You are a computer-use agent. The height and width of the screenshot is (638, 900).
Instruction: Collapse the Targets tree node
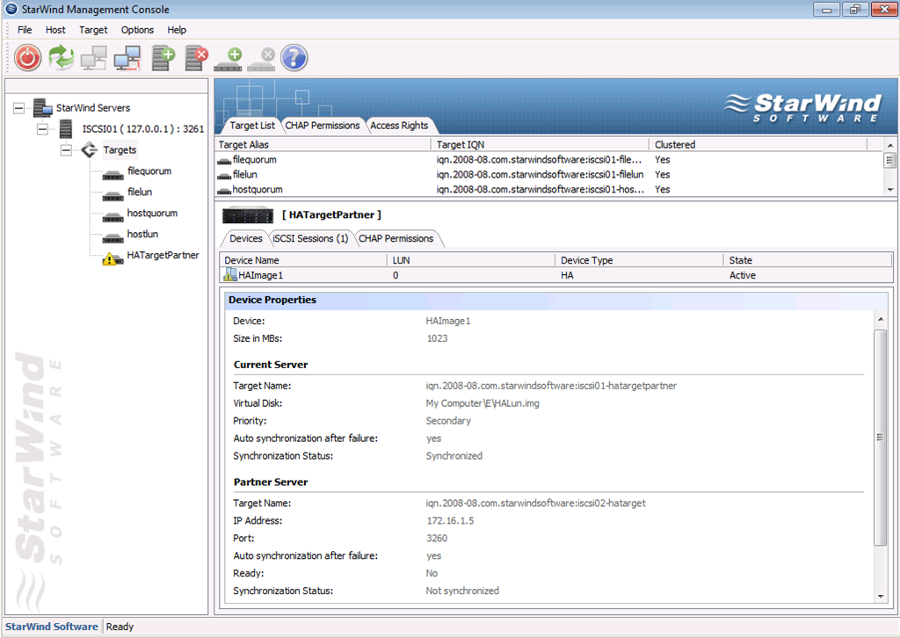66,150
